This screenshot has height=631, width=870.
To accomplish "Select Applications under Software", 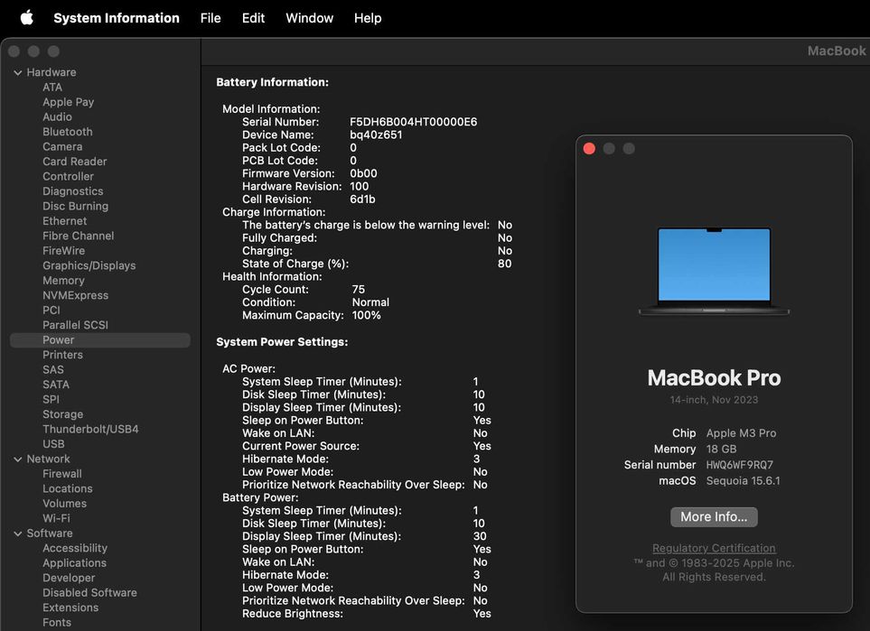I will point(74,563).
